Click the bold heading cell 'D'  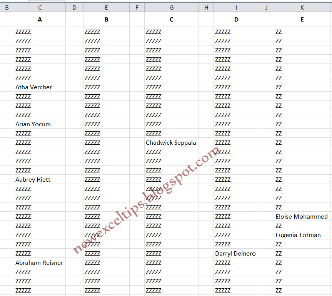tap(236, 20)
